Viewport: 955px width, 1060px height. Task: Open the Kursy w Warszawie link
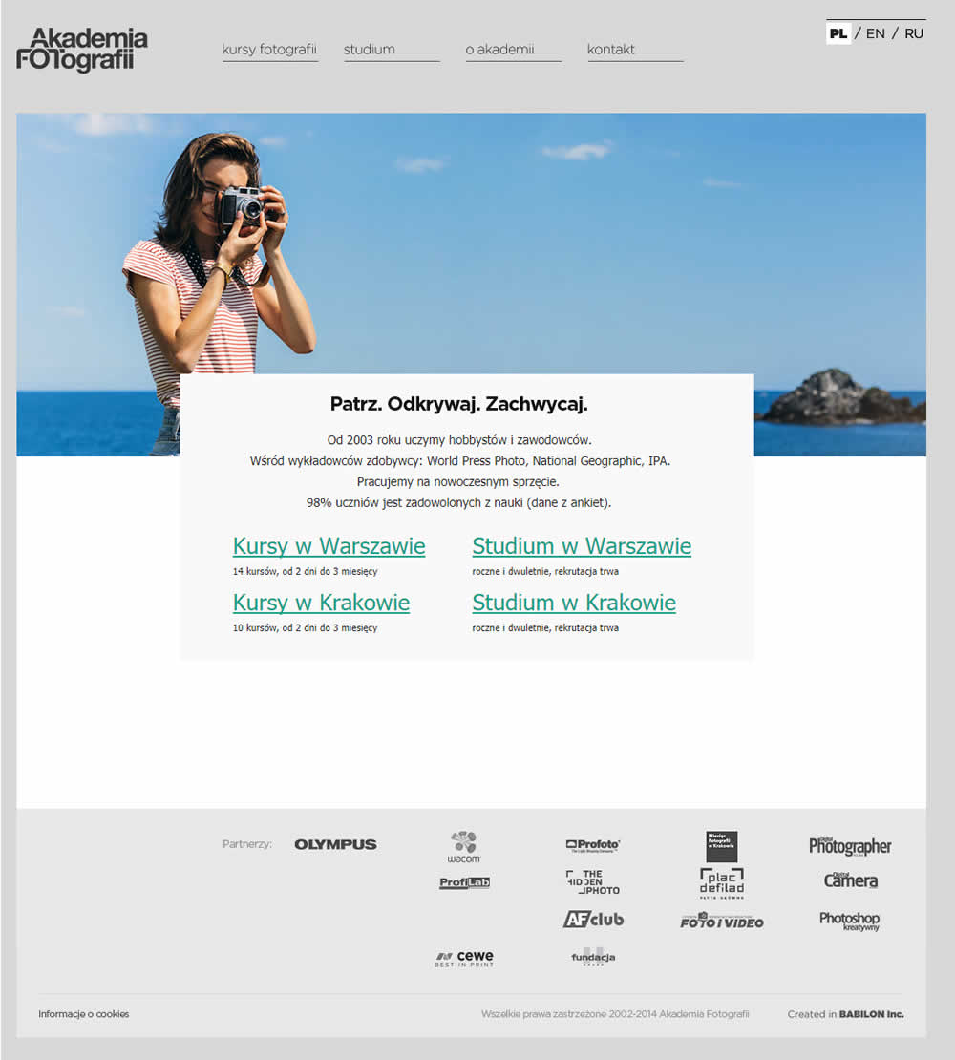point(329,546)
